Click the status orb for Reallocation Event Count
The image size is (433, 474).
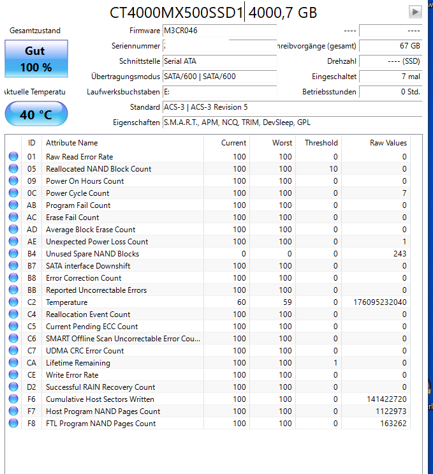pos(13,314)
